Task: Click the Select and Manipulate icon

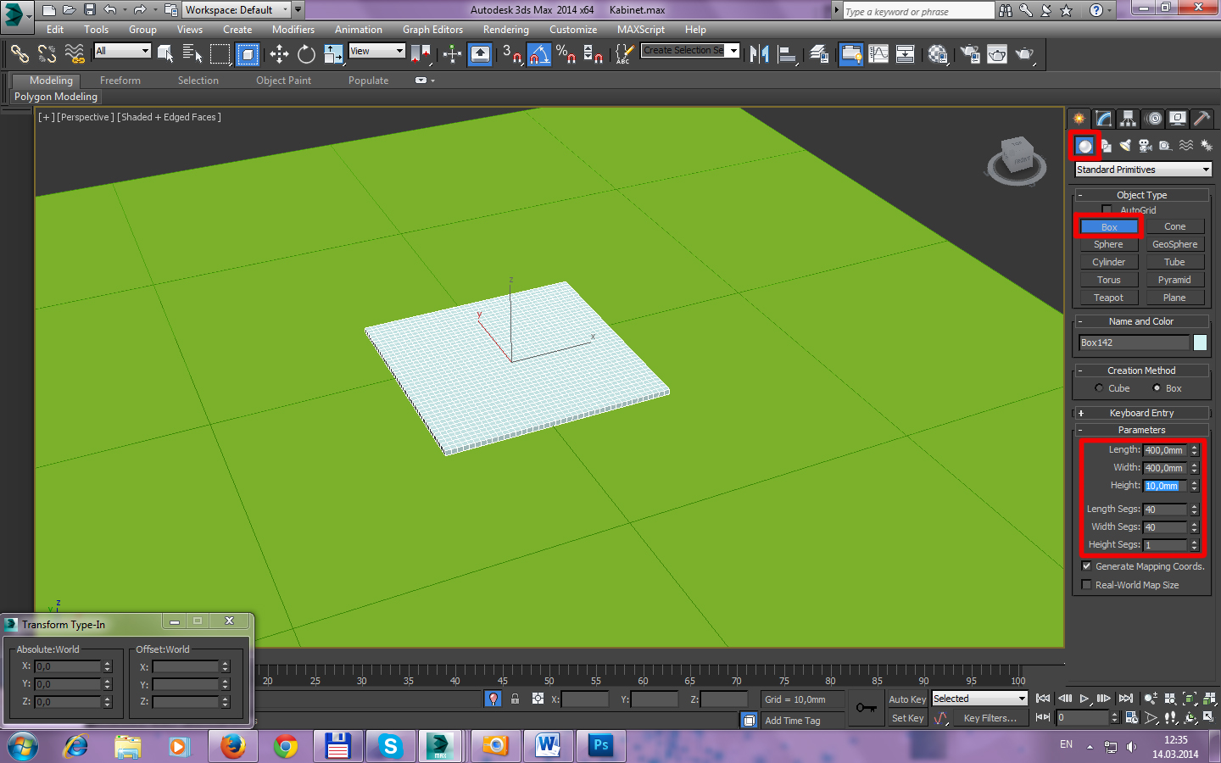Action: (452, 54)
